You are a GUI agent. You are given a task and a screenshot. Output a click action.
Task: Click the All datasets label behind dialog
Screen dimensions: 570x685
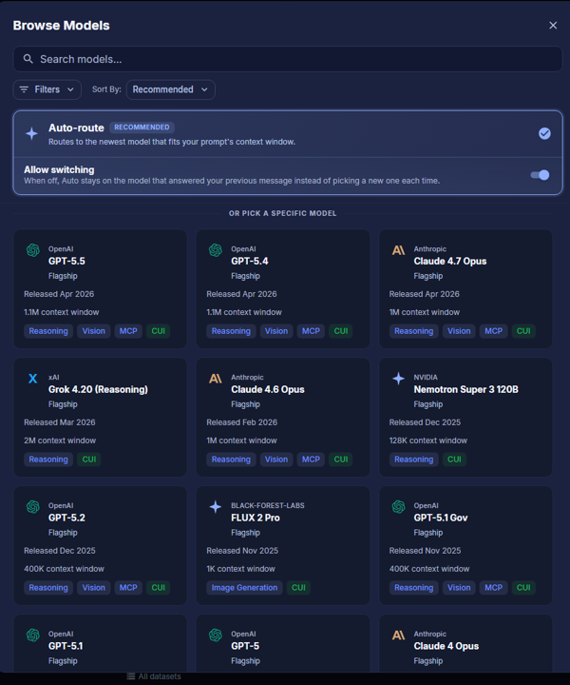[x=160, y=676]
